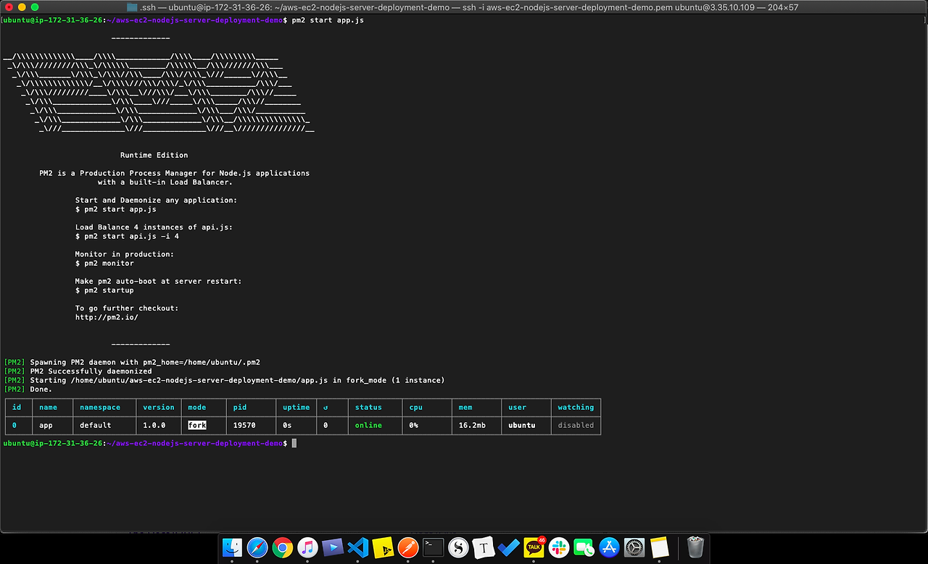
Task: Open the Typora T icon in dock
Action: point(484,547)
